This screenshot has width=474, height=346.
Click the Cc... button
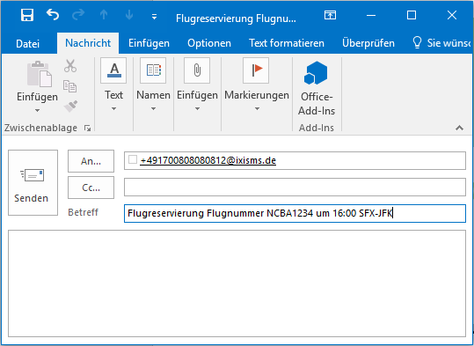pyautogui.click(x=91, y=188)
